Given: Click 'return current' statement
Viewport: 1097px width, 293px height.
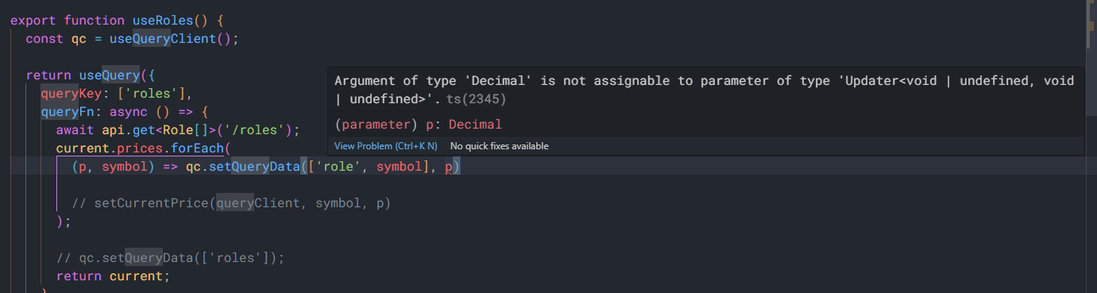Looking at the screenshot, I should [x=113, y=276].
